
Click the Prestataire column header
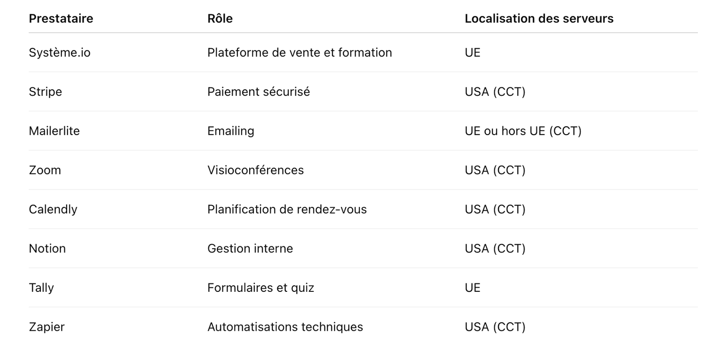[61, 18]
